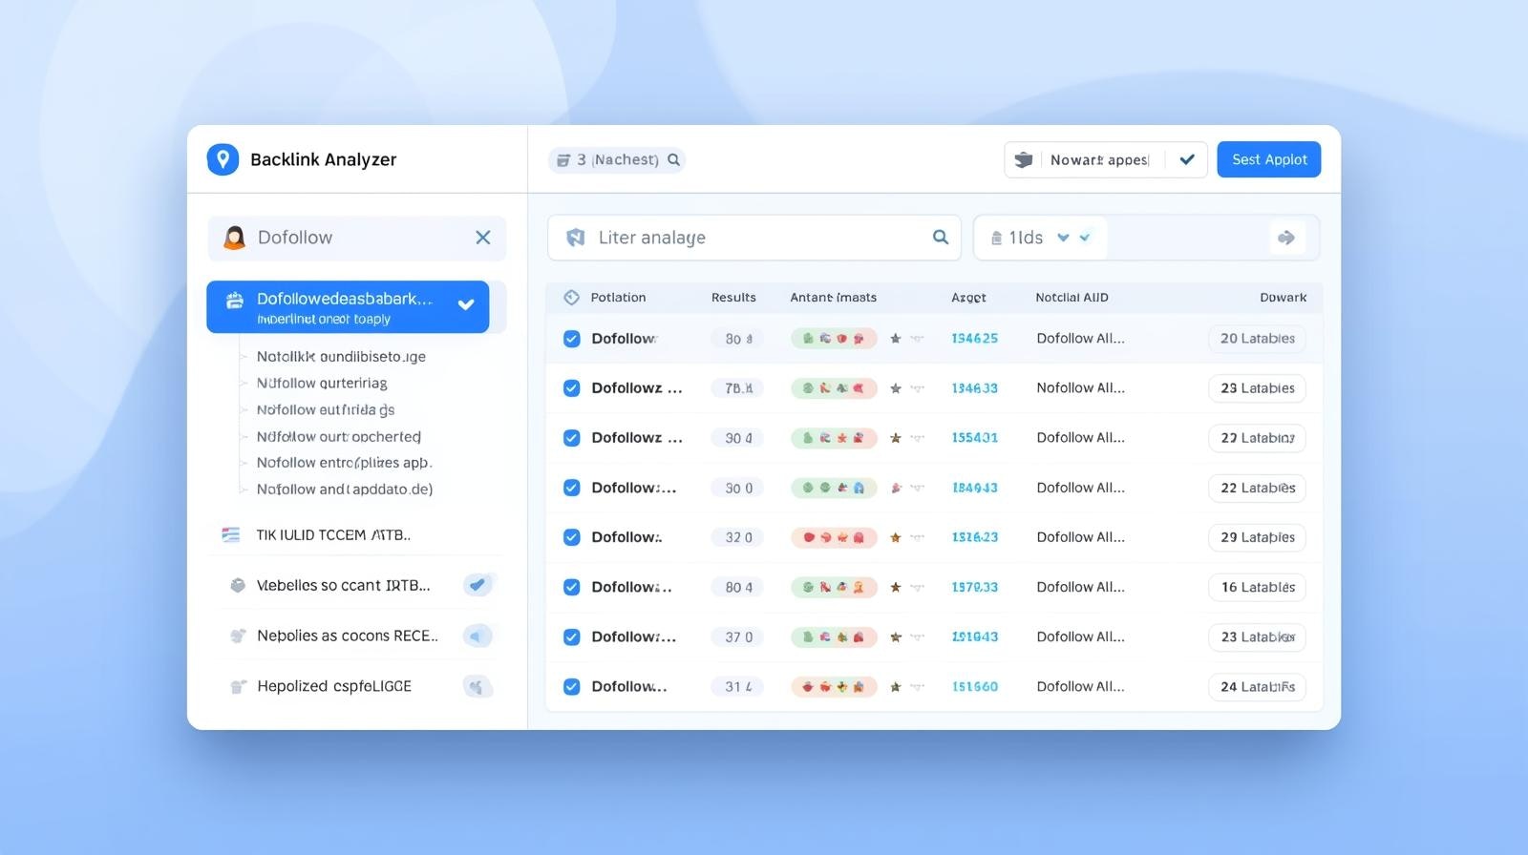The width and height of the screenshot is (1528, 855).
Task: Click the magnifier icon in Liter analage field
Action: [x=941, y=237]
